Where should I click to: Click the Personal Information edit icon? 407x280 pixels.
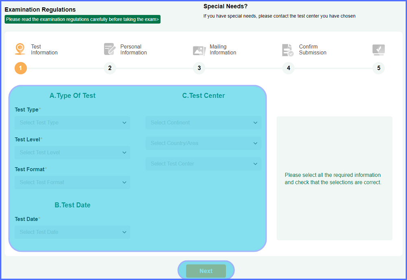coord(109,49)
